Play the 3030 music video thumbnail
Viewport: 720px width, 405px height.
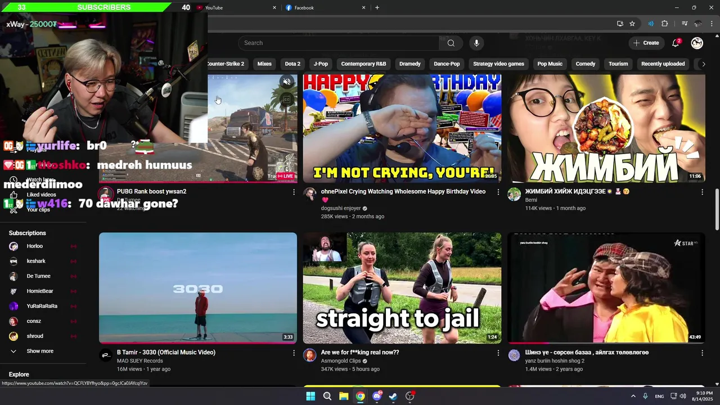(198, 288)
